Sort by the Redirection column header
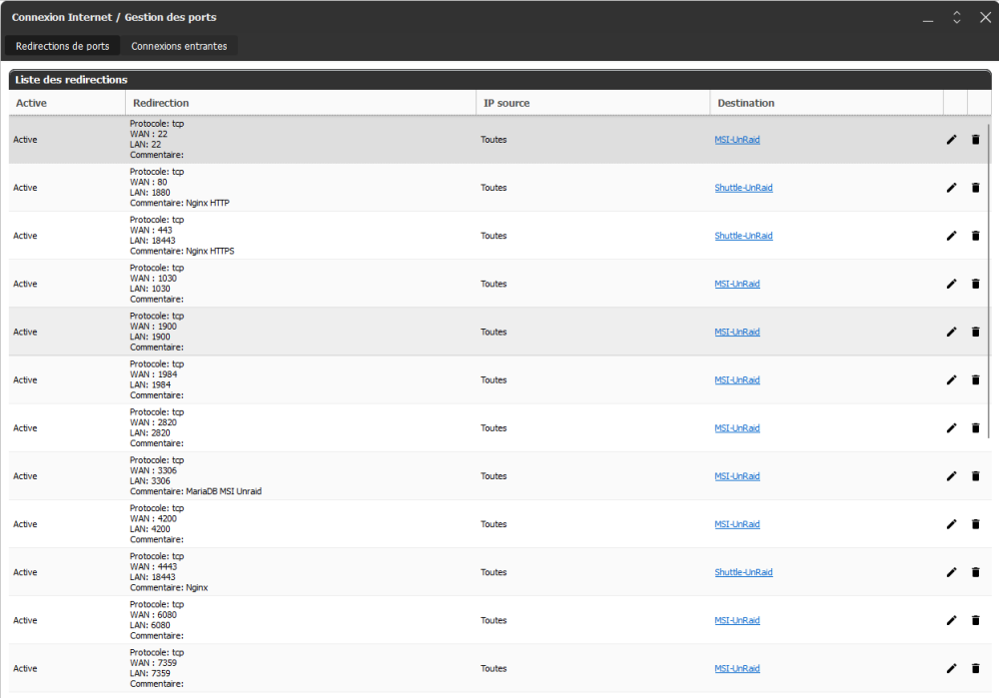The width and height of the screenshot is (999, 698). click(301, 103)
